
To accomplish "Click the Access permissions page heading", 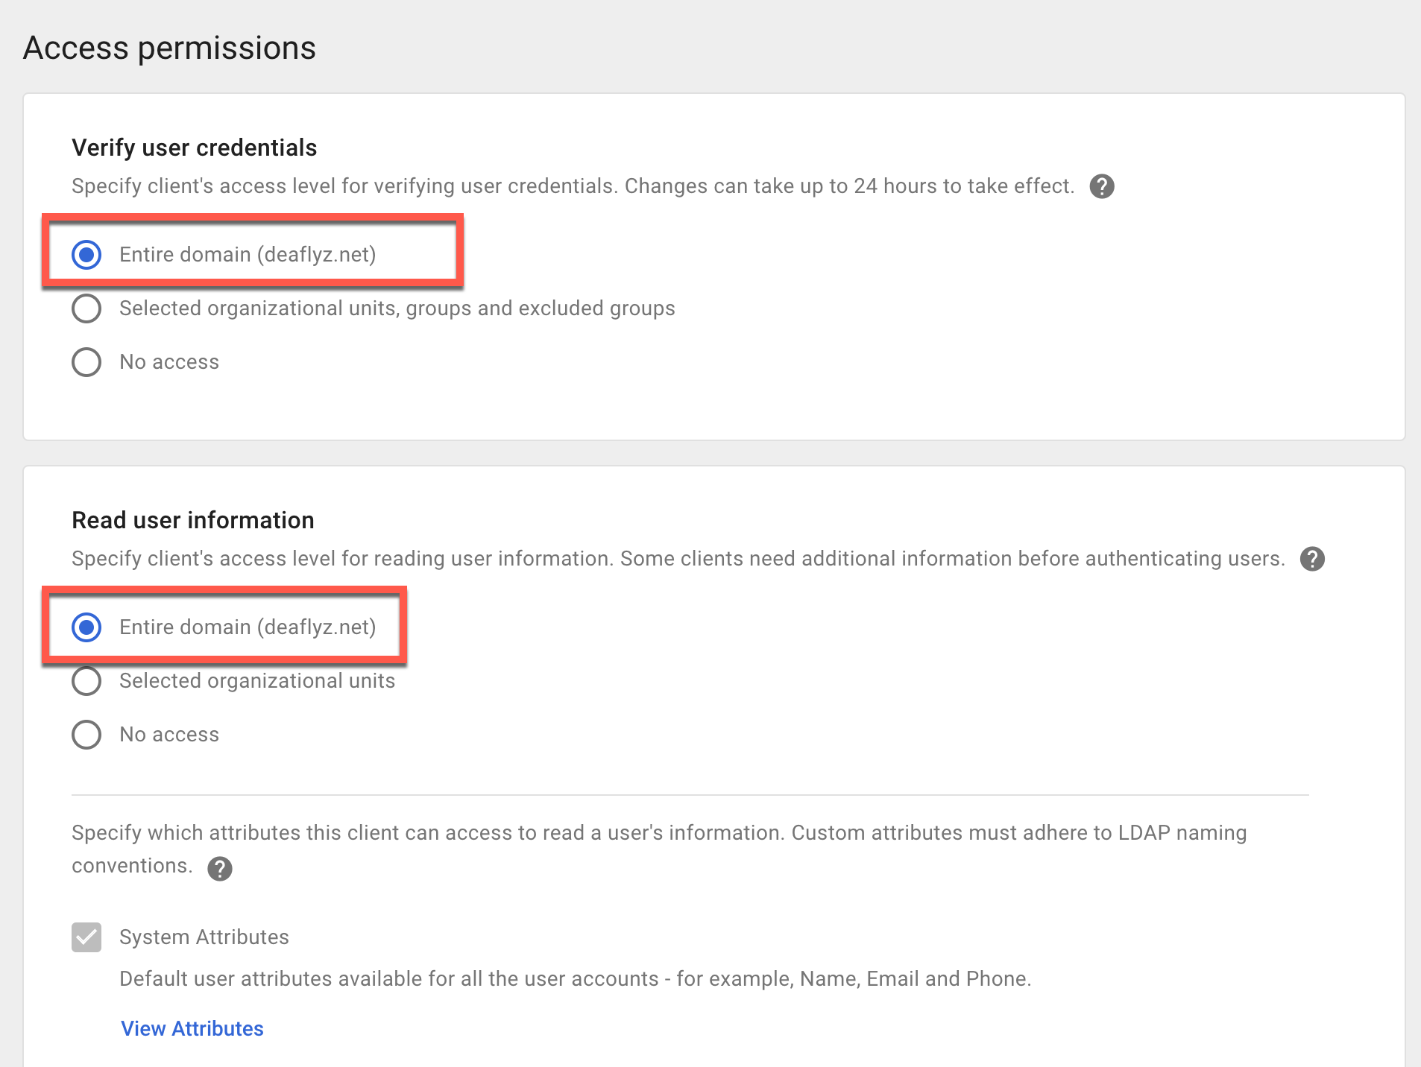I will click(169, 48).
